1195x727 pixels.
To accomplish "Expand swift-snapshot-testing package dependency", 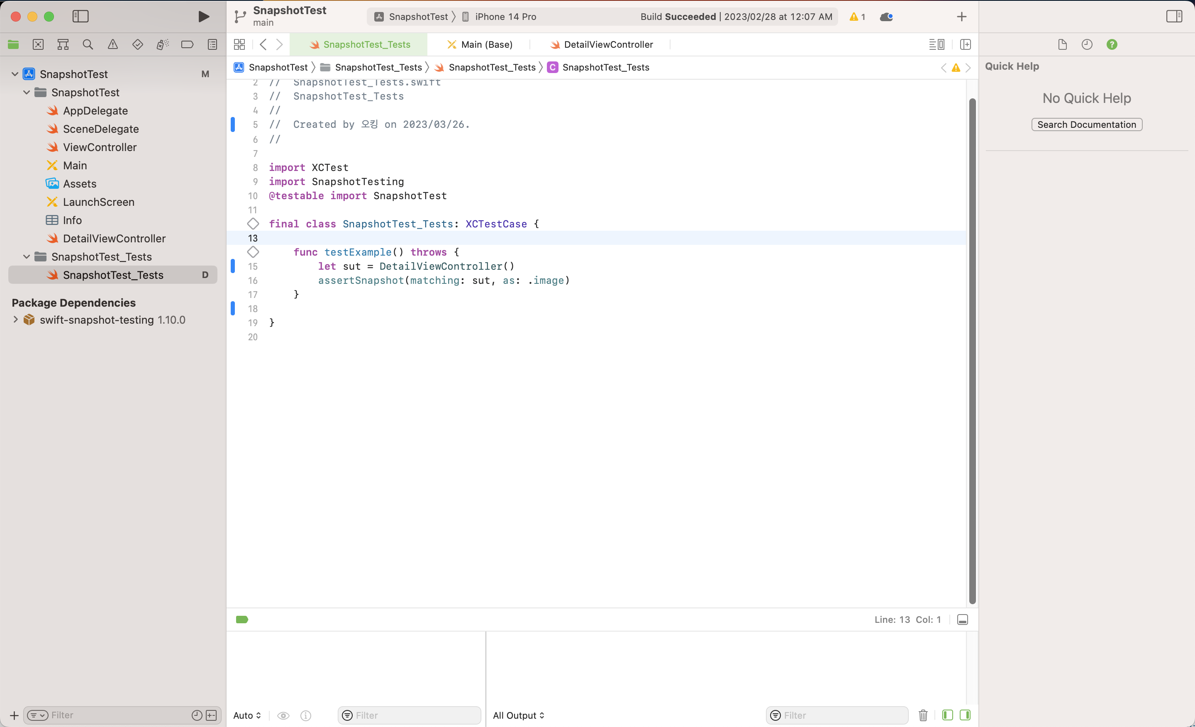I will [x=15, y=320].
